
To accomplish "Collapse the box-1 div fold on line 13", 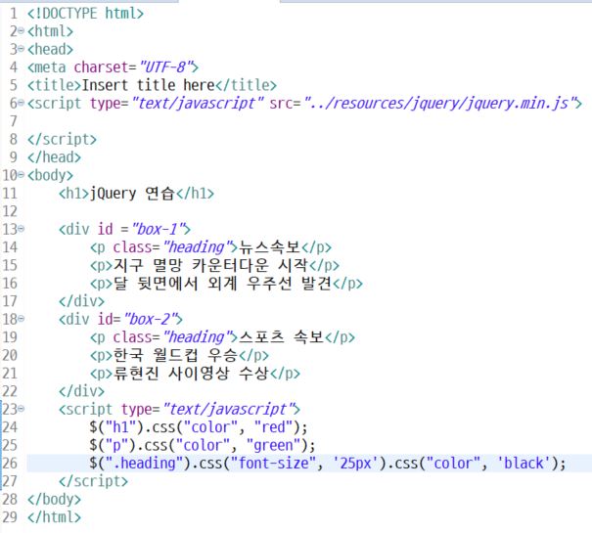I will pos(22,229).
